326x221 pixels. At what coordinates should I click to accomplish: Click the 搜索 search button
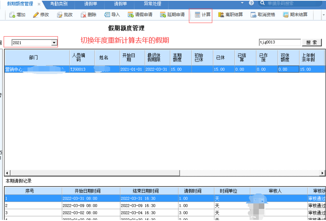point(312,43)
